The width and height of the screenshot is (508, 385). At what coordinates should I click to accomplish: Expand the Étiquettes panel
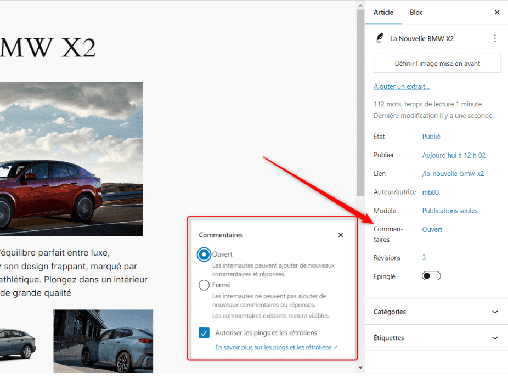pos(436,338)
